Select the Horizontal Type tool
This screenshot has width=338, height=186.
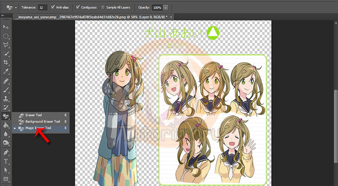click(6, 161)
